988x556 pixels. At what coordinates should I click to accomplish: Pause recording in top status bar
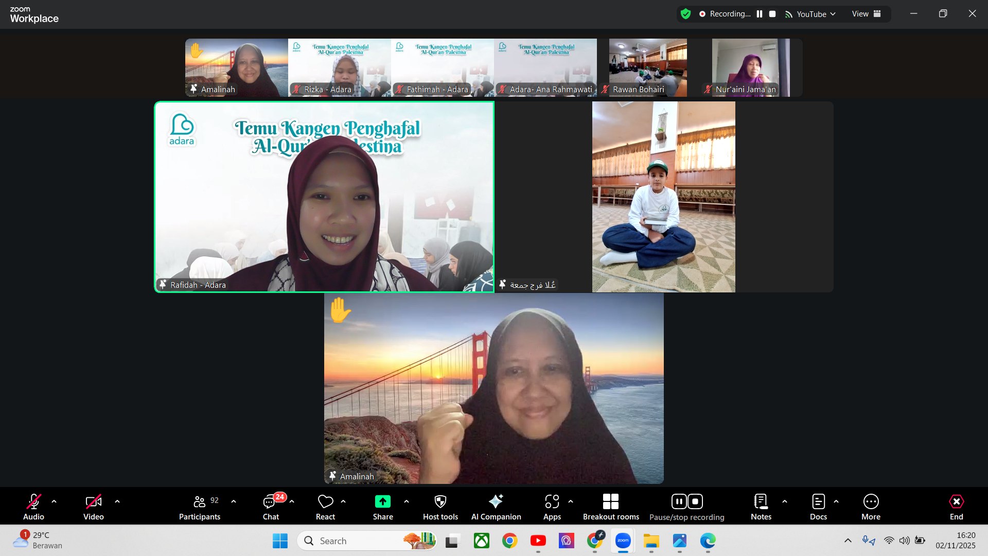760,14
